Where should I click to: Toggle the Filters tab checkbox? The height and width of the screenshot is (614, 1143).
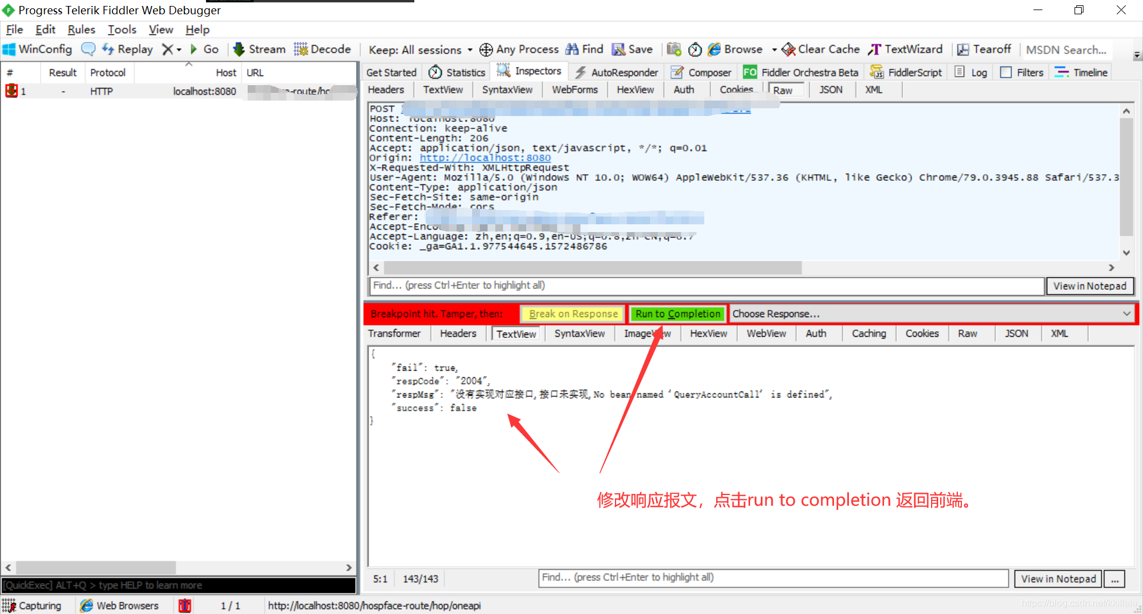click(1006, 72)
